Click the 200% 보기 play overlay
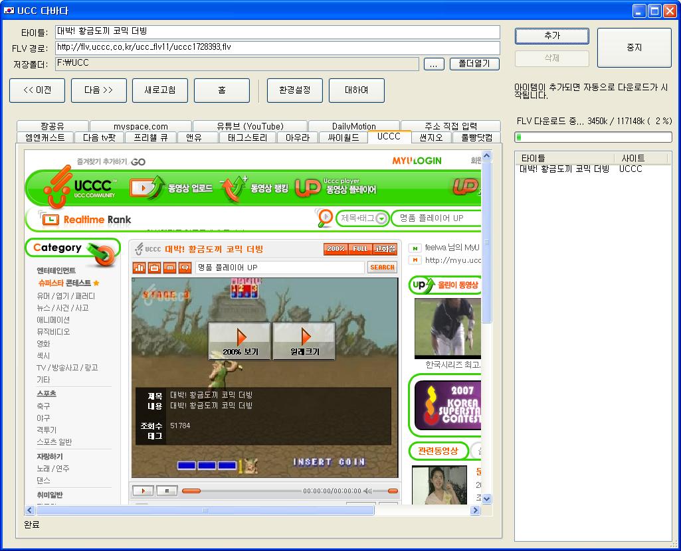This screenshot has height=551, width=681. click(x=240, y=341)
